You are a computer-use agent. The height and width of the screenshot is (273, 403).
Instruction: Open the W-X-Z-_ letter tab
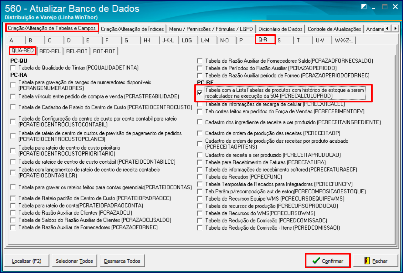point(344,40)
